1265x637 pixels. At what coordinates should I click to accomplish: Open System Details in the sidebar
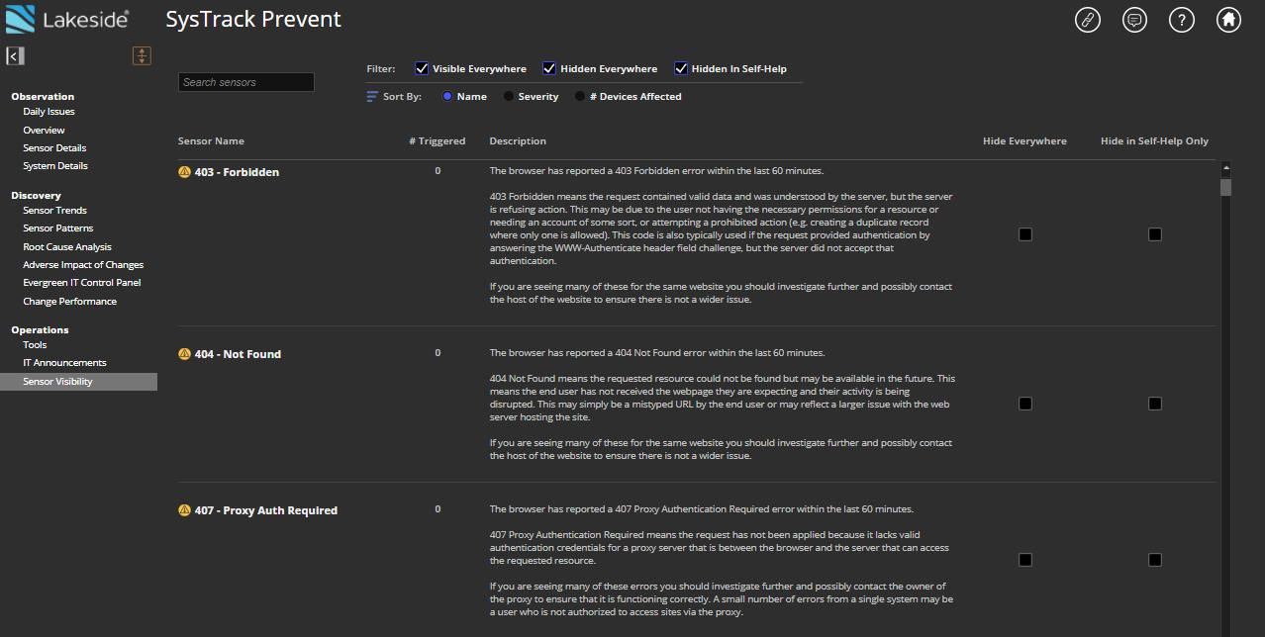(55, 166)
